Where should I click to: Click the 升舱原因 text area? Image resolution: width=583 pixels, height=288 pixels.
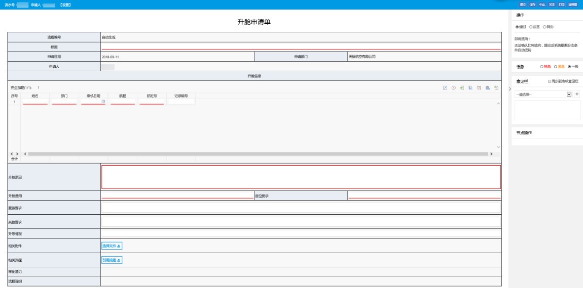[301, 177]
